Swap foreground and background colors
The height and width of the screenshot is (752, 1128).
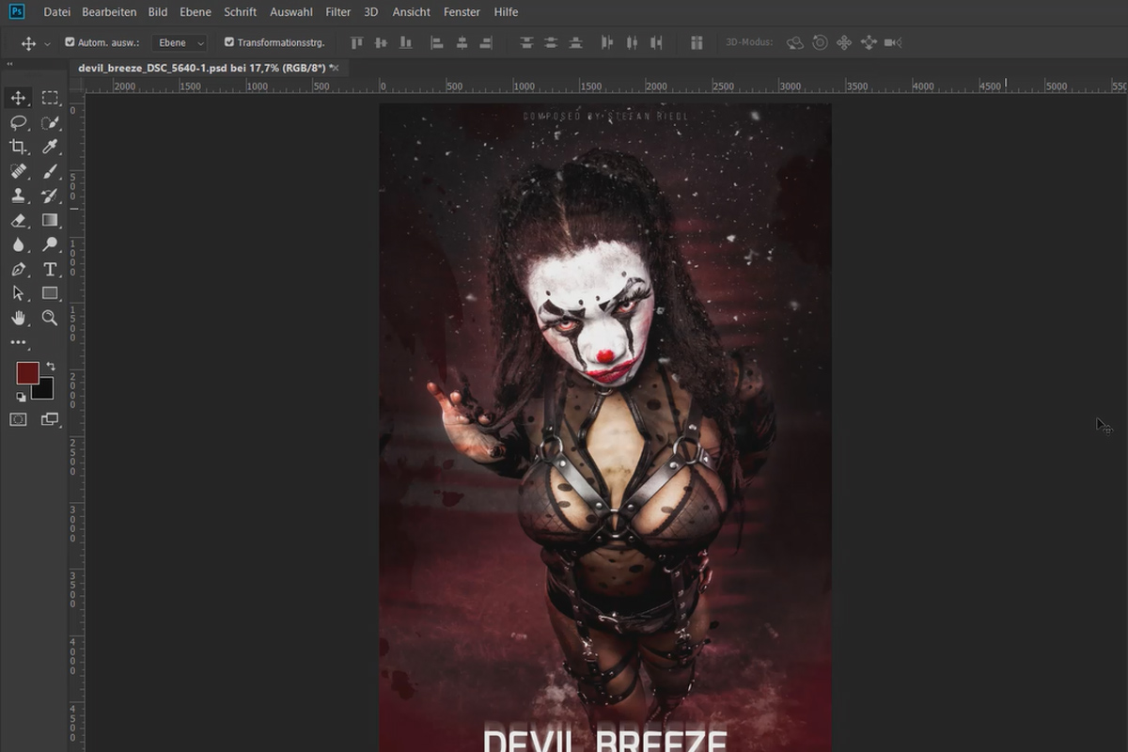[x=51, y=366]
